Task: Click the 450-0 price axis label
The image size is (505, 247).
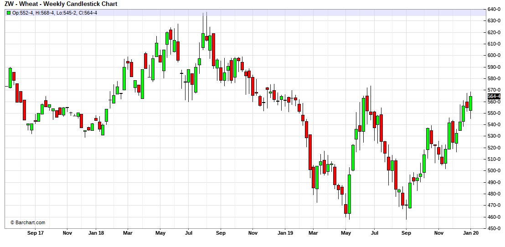Action: tap(495, 228)
